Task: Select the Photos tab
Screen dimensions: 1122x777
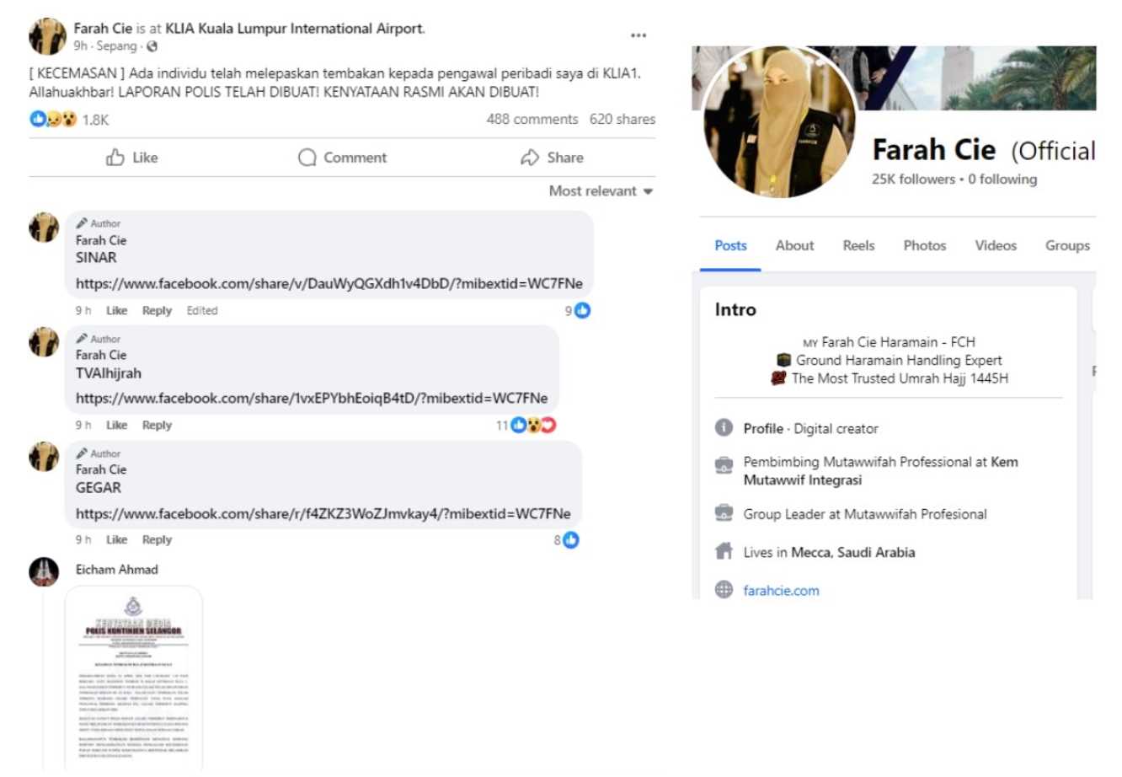Action: [x=924, y=246]
